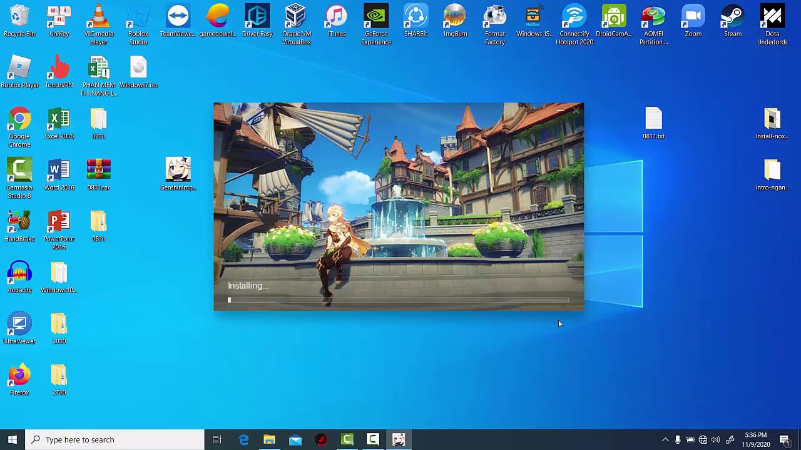Select the UltraViewer desktop shortcut
The image size is (801, 450).
click(x=19, y=328)
